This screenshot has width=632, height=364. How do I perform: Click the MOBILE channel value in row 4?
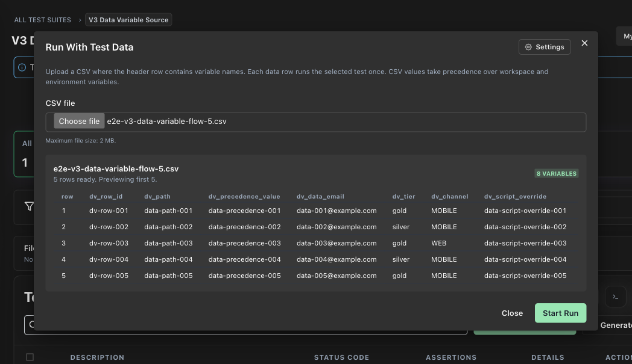[444, 259]
